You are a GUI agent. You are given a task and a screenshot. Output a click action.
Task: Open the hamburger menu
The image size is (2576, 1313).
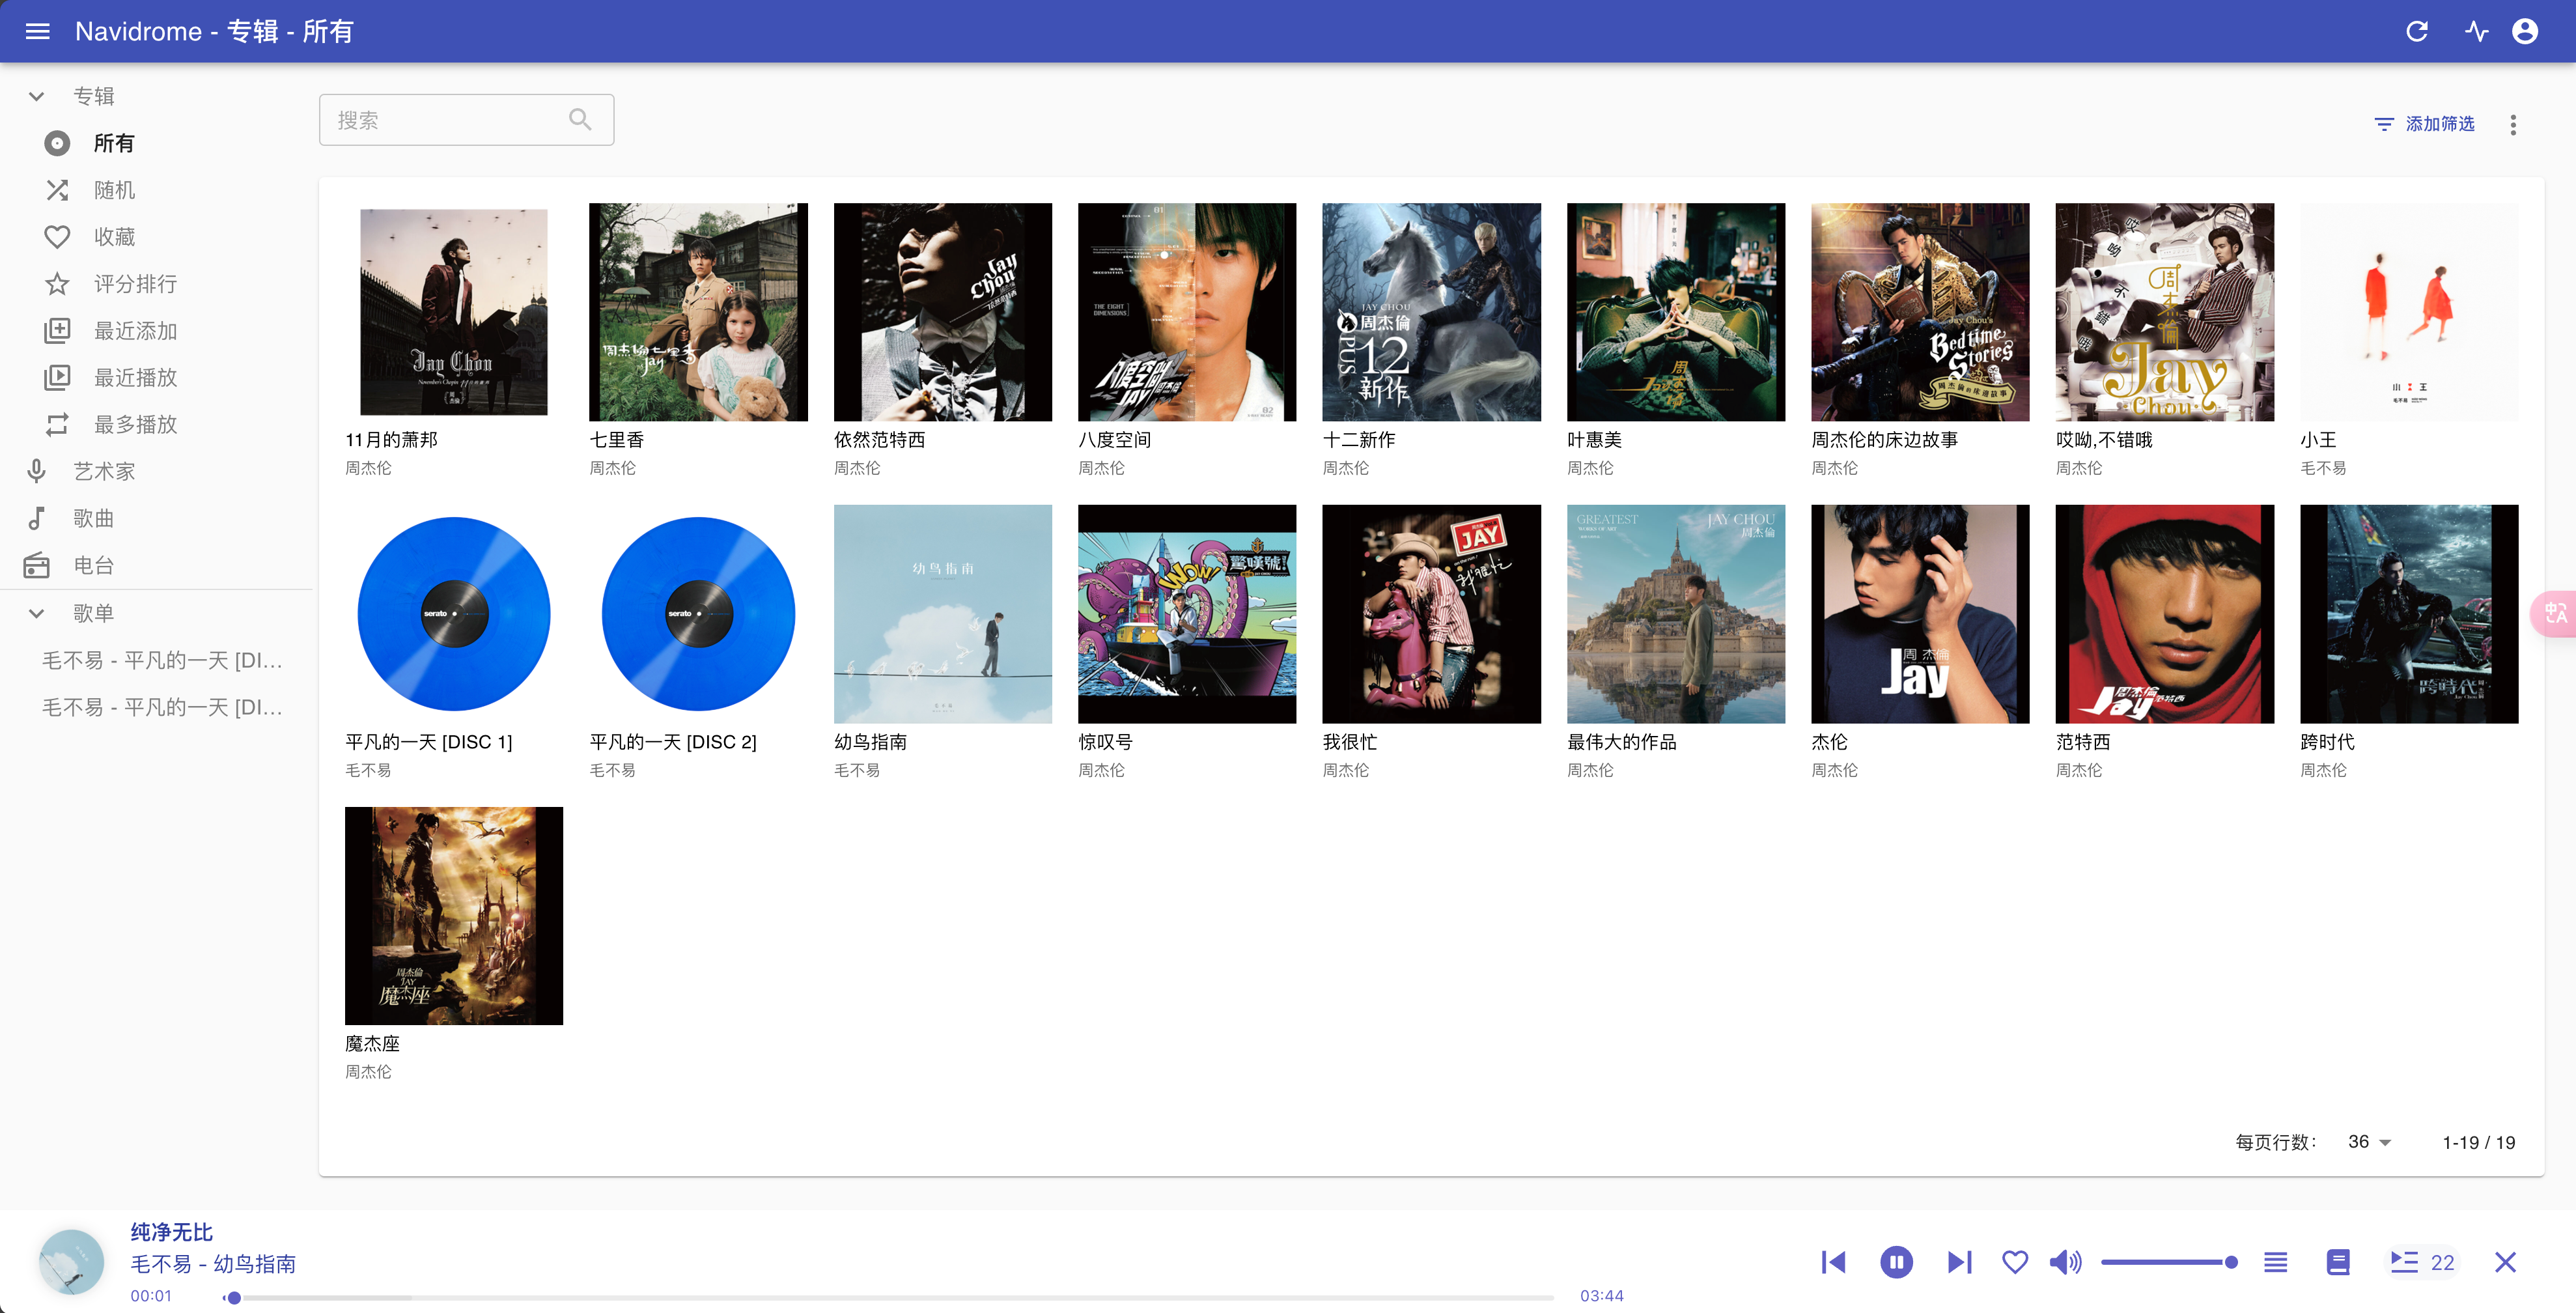pyautogui.click(x=37, y=31)
